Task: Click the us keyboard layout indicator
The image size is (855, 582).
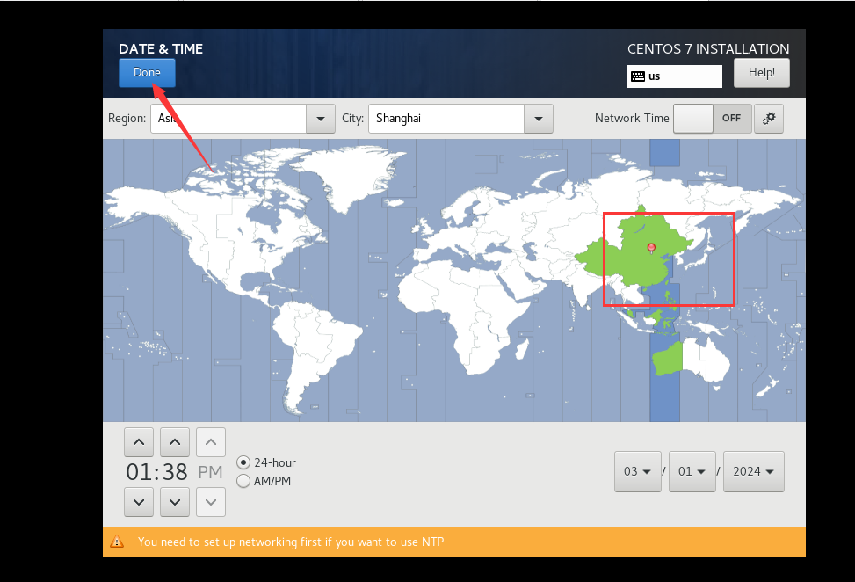Action: tap(675, 76)
